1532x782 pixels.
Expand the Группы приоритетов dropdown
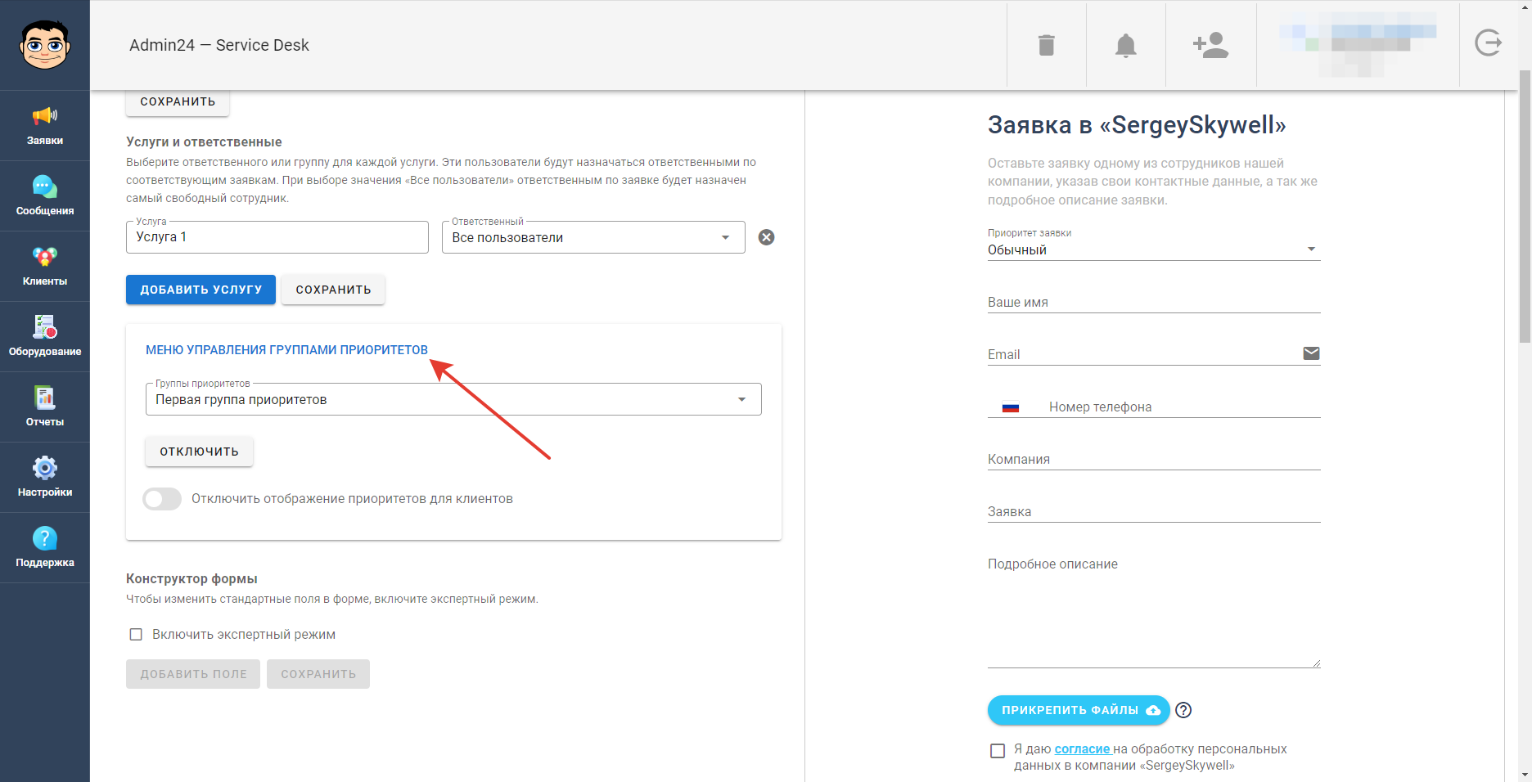point(453,399)
